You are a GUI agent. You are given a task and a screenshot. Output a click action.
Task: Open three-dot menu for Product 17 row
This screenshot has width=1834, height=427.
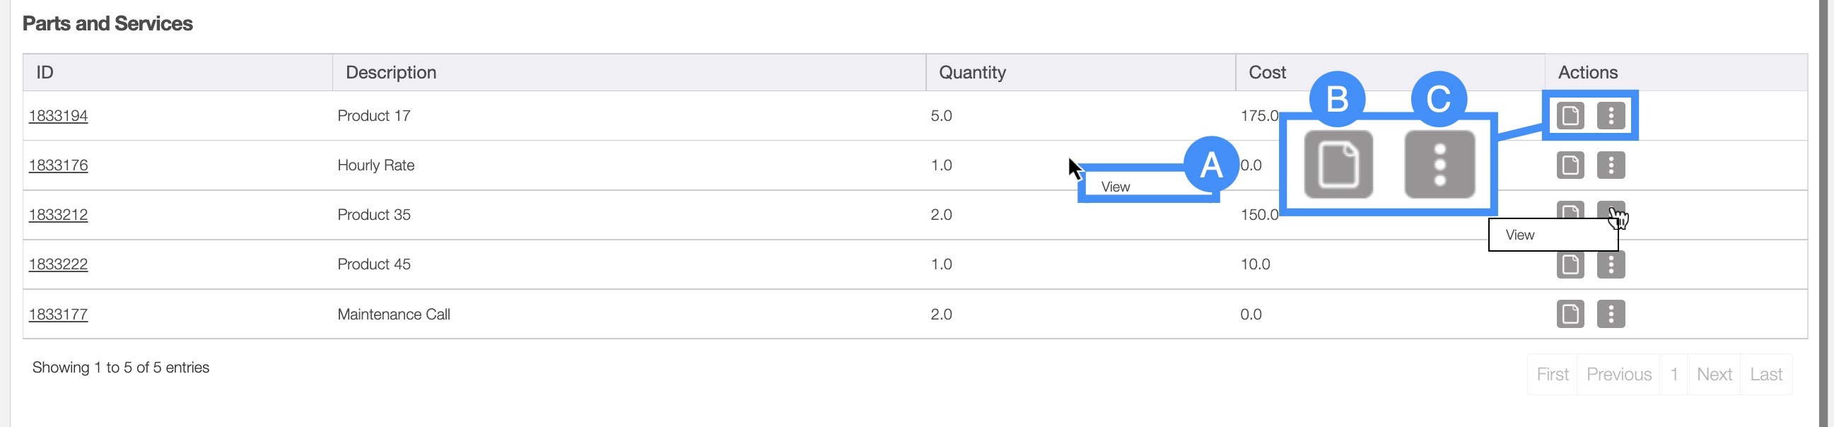[1611, 115]
